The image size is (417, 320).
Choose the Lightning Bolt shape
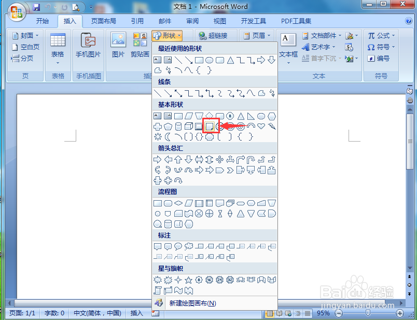[272, 126]
